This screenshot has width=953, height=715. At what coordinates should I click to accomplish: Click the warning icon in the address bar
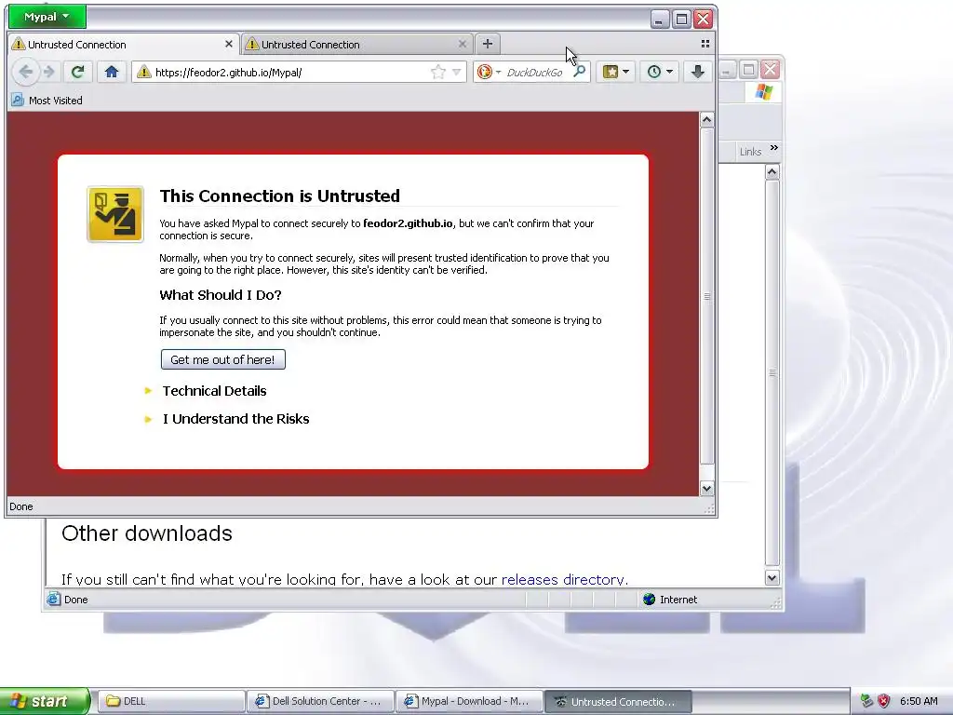coord(143,73)
